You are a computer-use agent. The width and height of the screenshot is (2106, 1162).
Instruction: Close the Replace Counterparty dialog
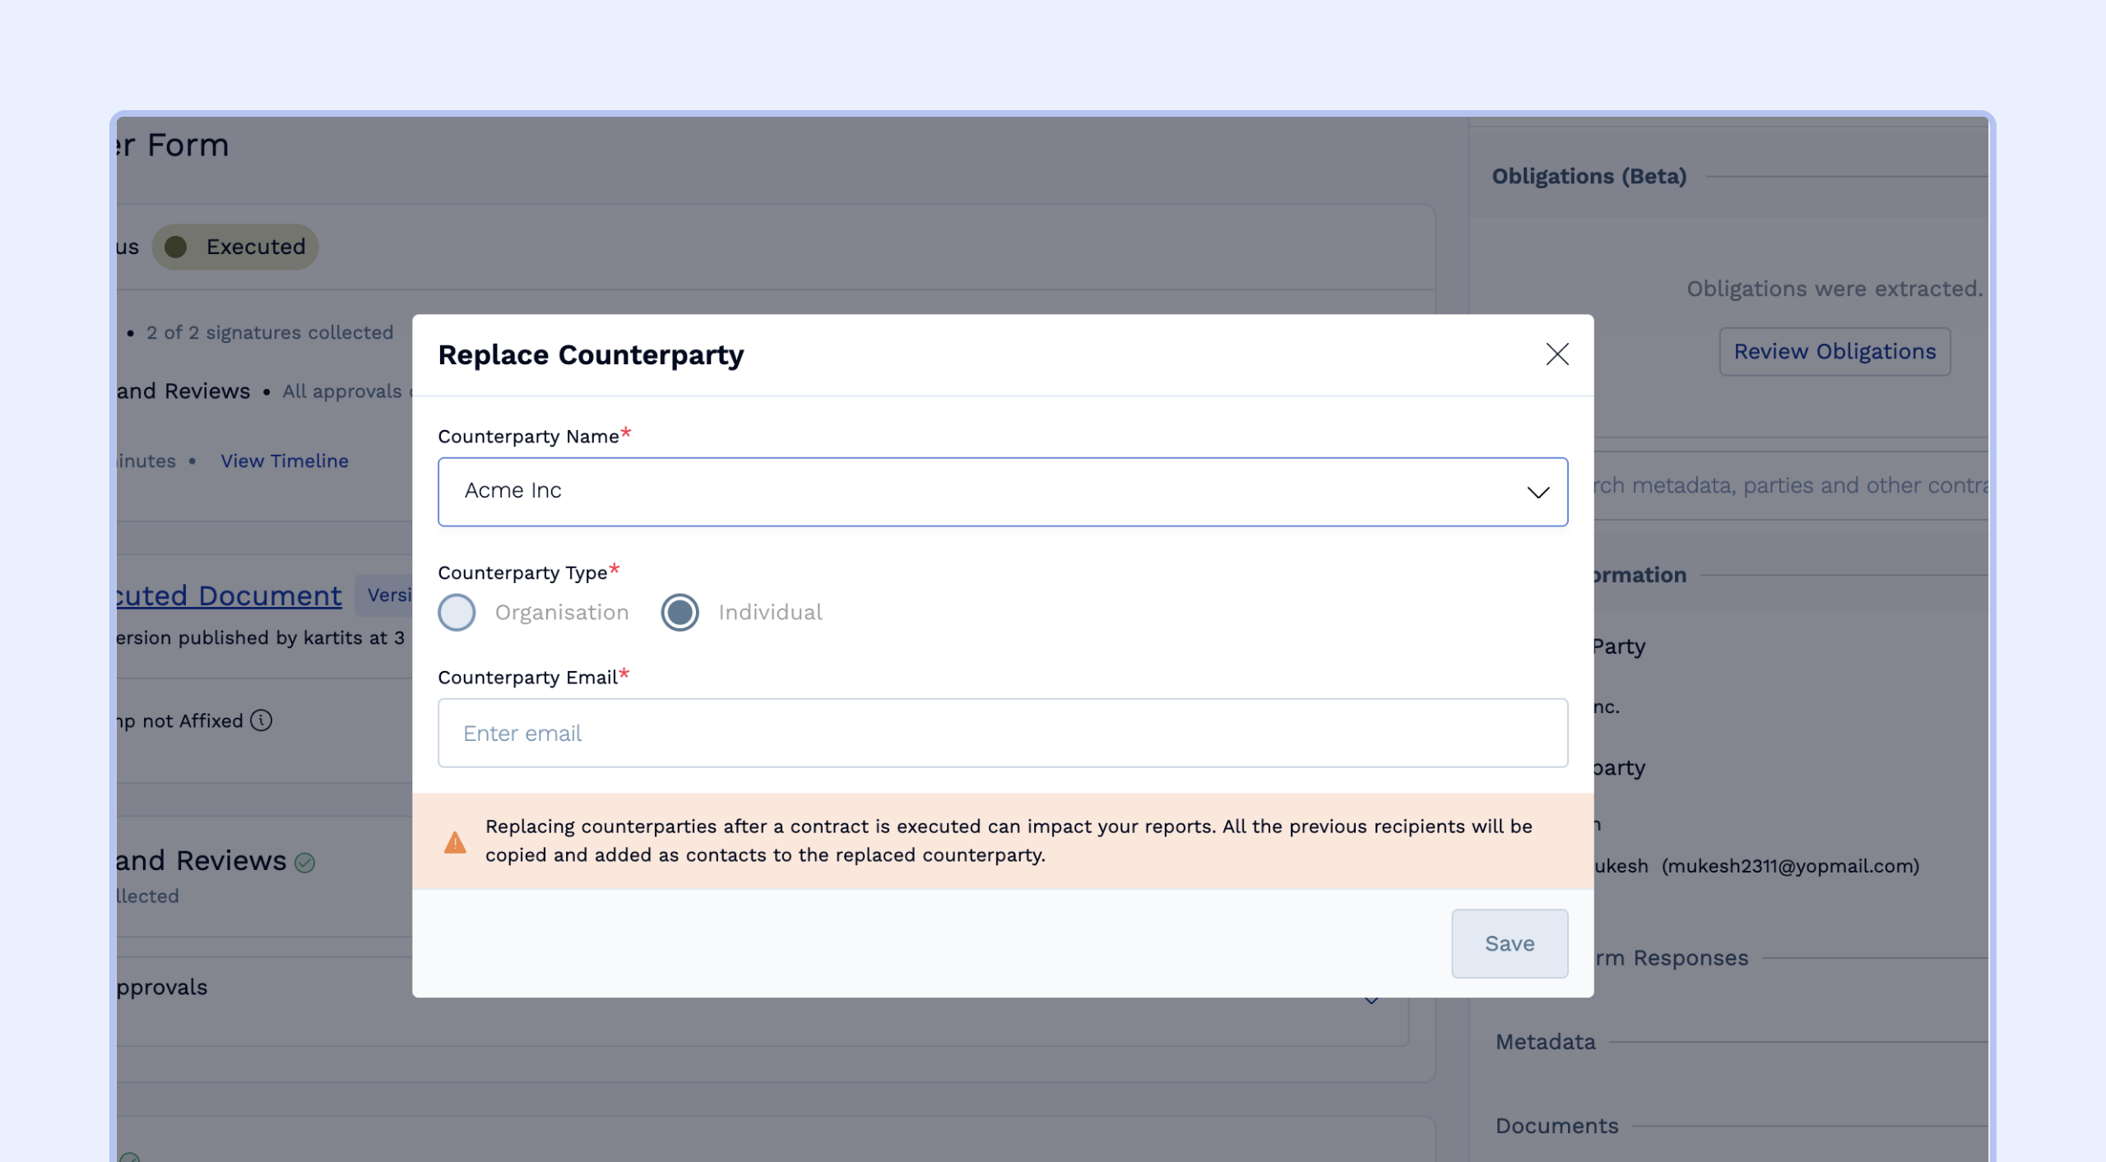(1556, 354)
